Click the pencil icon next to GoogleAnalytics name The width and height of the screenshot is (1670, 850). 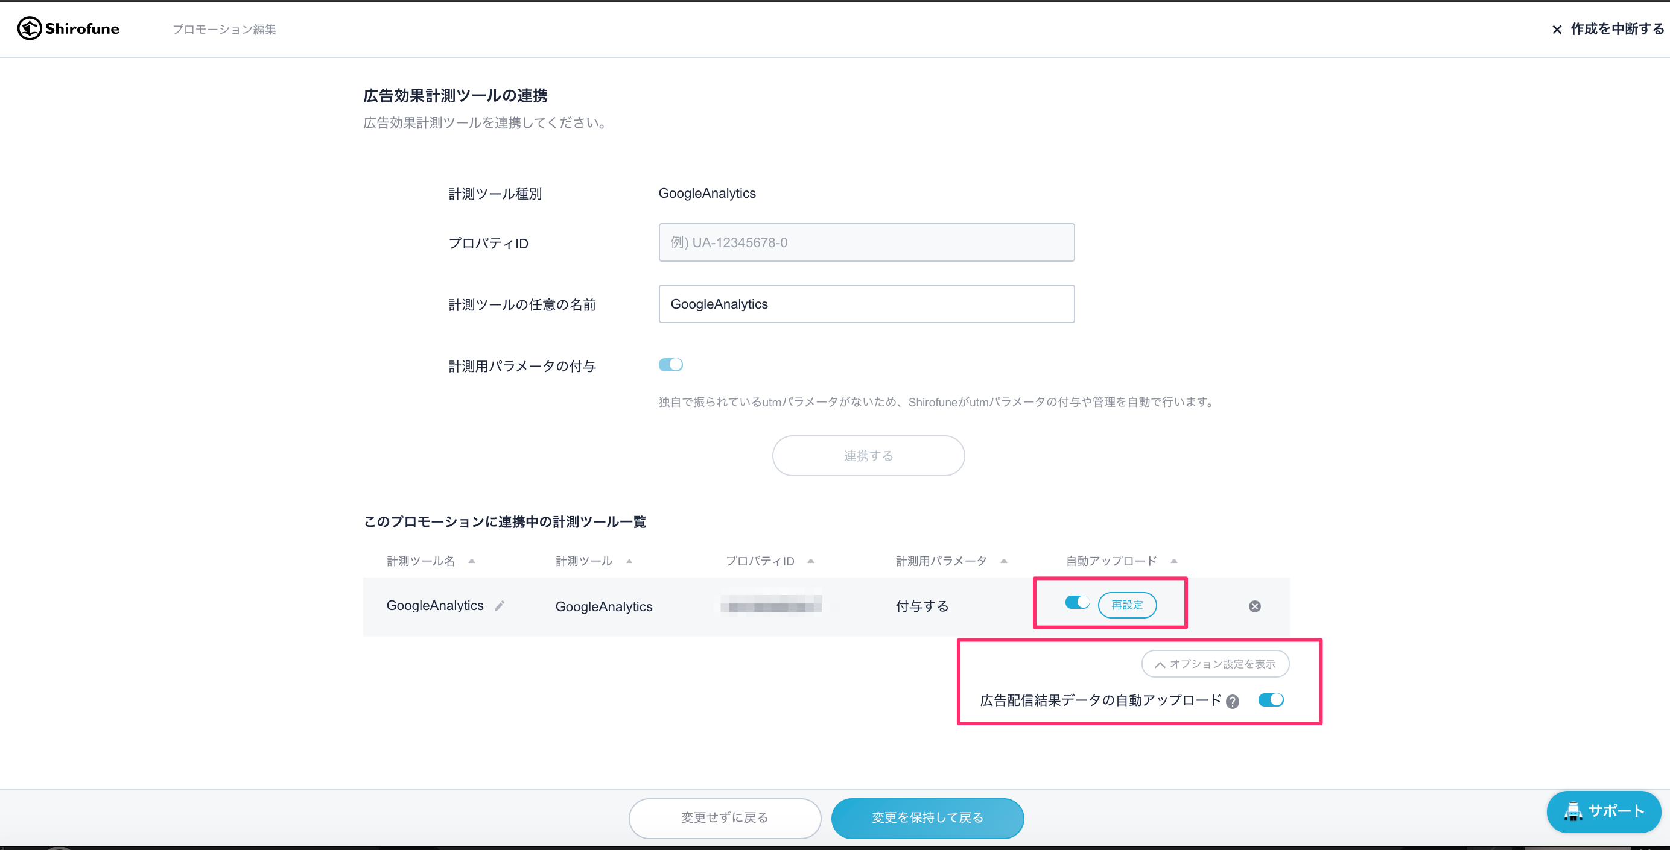coord(499,606)
